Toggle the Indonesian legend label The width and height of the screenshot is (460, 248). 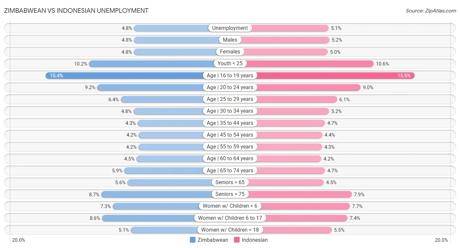pos(255,240)
